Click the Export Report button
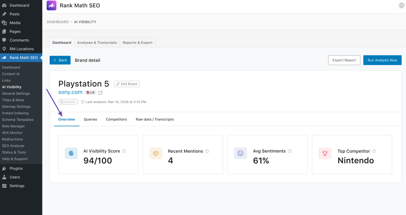 [x=344, y=60]
